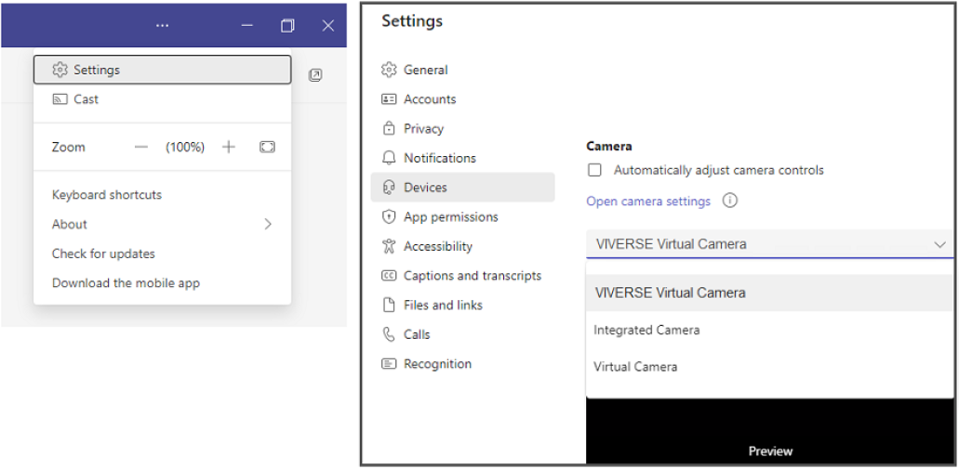Expand the About submenu arrow
The image size is (959, 469).
click(x=268, y=224)
